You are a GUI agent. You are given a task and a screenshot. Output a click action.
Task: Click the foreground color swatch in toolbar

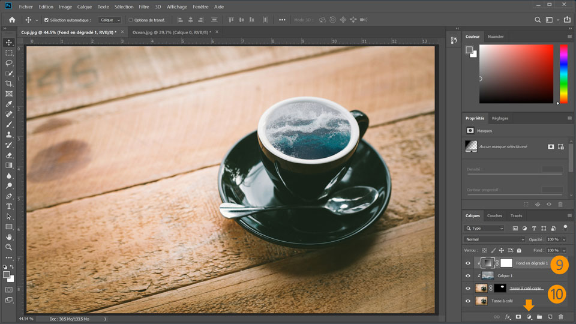point(6,275)
